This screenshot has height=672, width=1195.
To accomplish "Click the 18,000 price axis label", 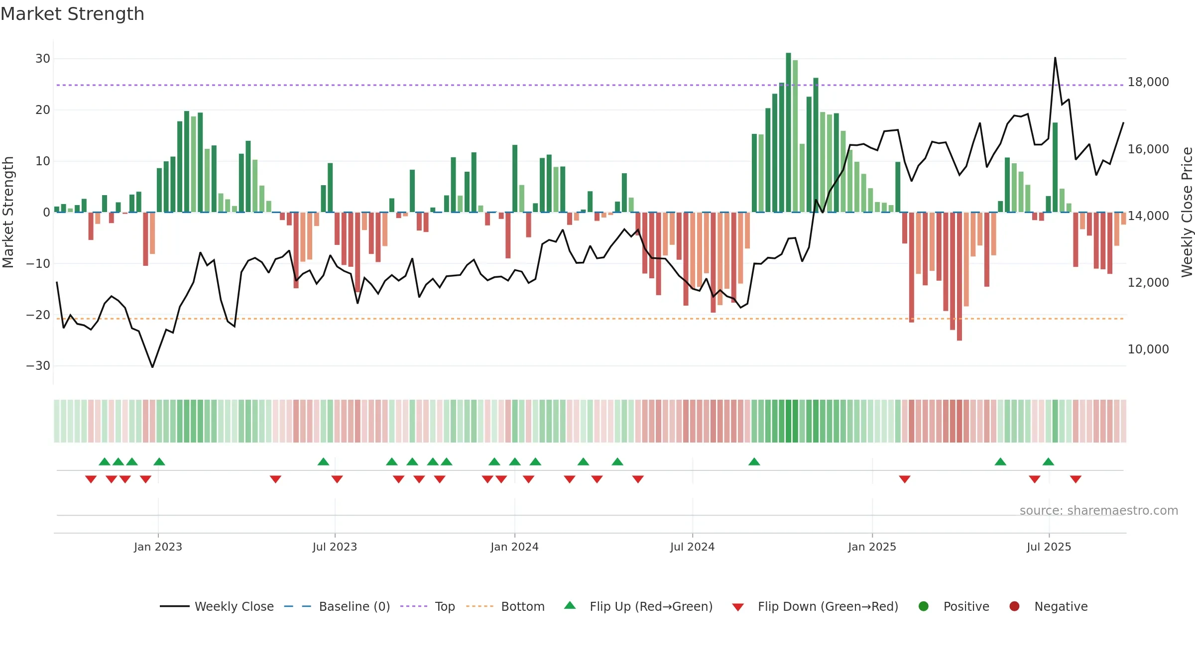I will pyautogui.click(x=1148, y=82).
